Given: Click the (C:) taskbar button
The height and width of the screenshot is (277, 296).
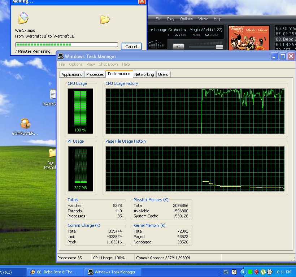Looking at the screenshot, I should [x=13, y=272].
